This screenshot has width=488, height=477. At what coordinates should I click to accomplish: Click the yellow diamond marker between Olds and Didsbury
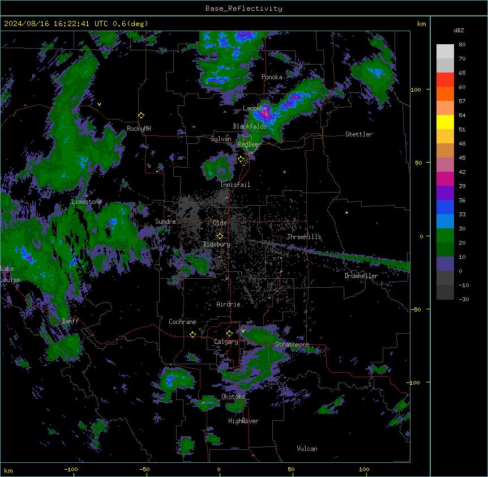(220, 236)
